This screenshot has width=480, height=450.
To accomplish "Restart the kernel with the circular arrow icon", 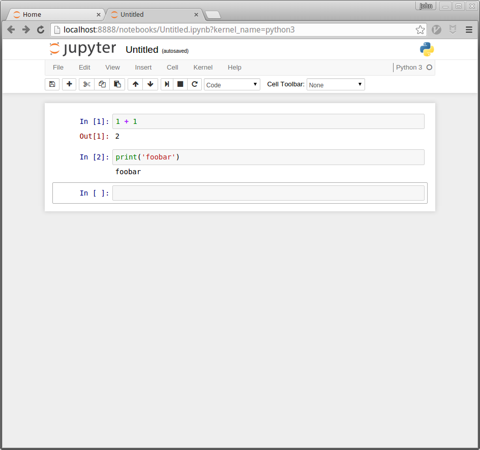I will (194, 84).
